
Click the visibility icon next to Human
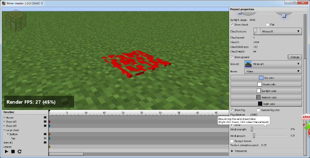(x=45, y=117)
